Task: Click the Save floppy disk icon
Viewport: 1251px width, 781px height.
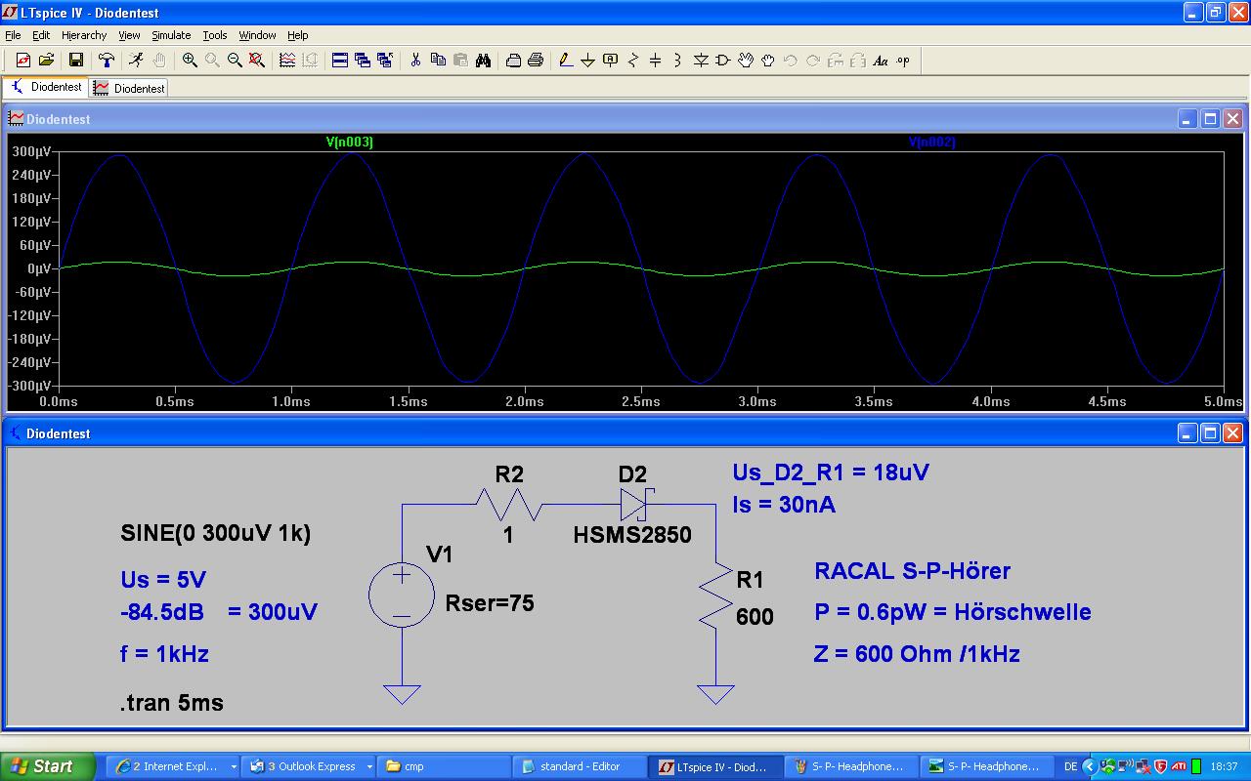Action: pyautogui.click(x=75, y=61)
